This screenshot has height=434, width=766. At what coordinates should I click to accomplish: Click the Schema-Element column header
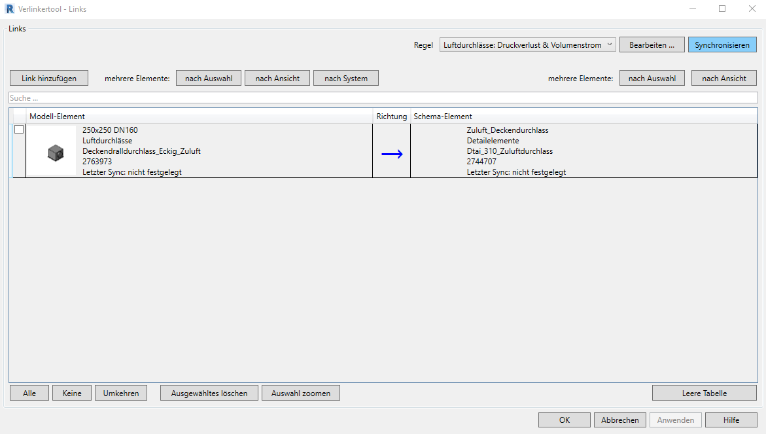tap(582, 116)
